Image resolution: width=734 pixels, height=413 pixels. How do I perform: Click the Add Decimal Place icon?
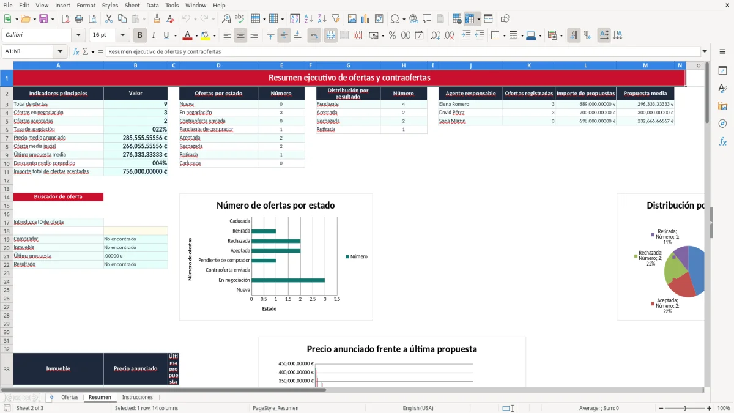tap(436, 35)
